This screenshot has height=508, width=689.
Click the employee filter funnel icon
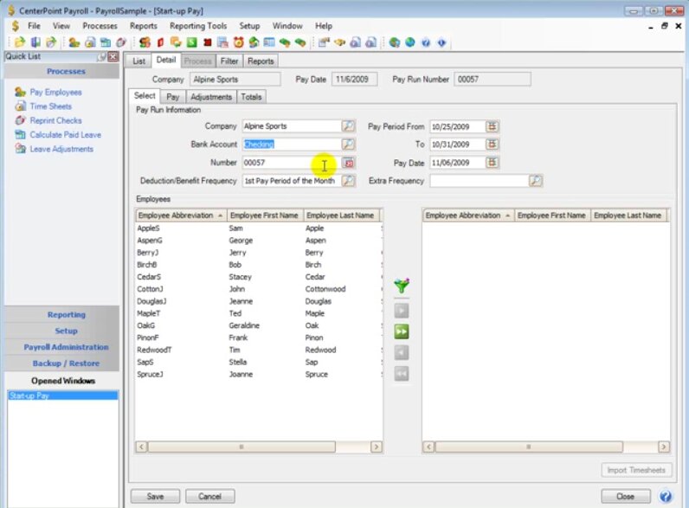401,286
